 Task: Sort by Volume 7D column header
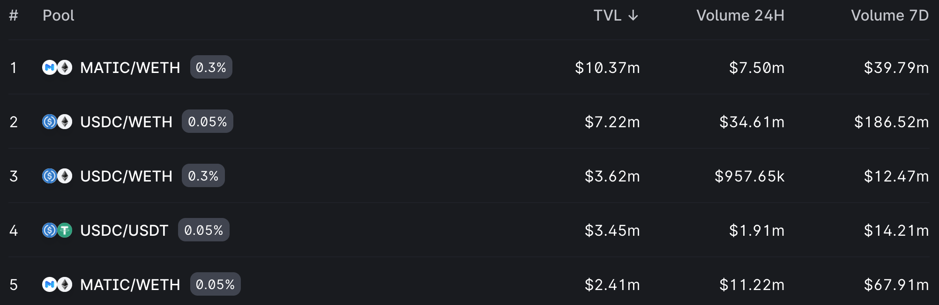[890, 15]
